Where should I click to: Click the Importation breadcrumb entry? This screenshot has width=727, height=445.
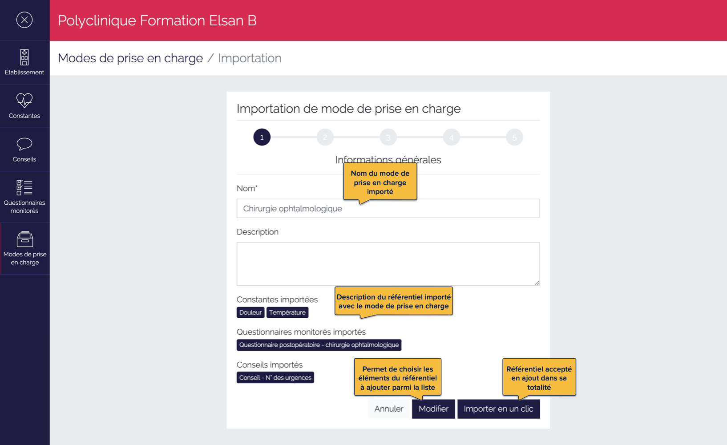[250, 58]
